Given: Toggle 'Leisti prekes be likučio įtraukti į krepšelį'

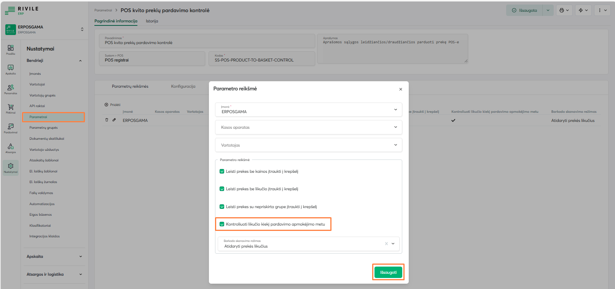Looking at the screenshot, I should [x=222, y=189].
